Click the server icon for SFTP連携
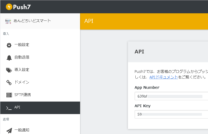The height and width of the screenshot is (134, 208). (x=9, y=95)
